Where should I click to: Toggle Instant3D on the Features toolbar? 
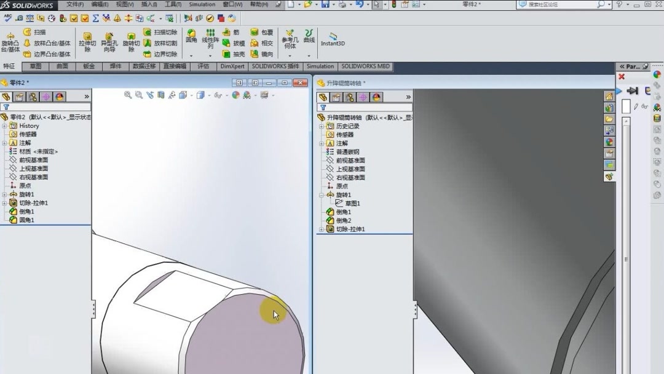[332, 38]
